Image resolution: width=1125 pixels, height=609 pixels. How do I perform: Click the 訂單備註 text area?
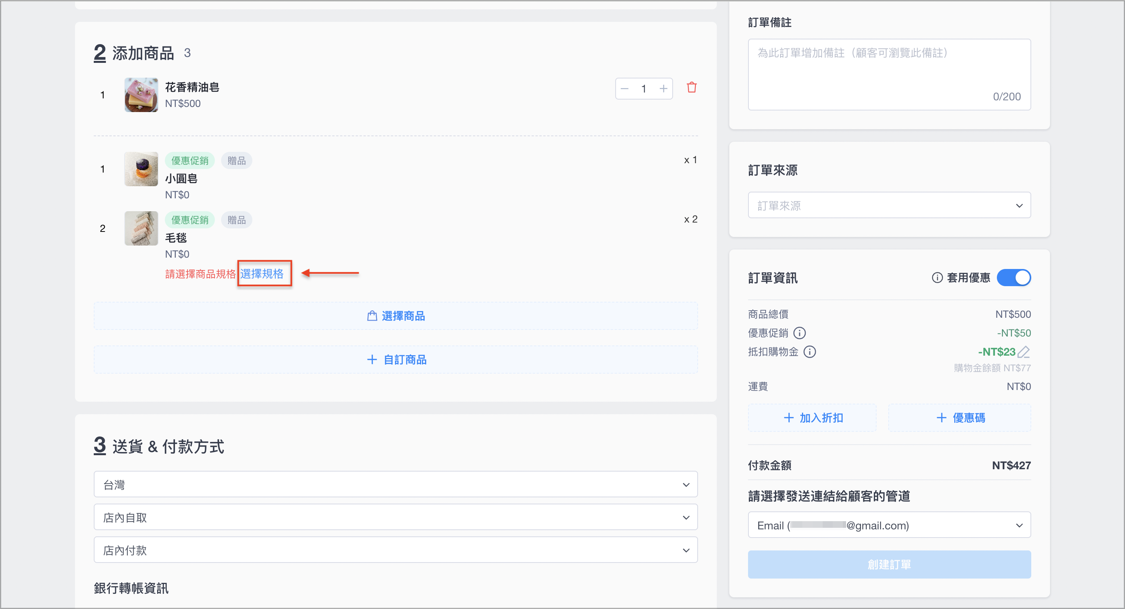click(x=889, y=75)
